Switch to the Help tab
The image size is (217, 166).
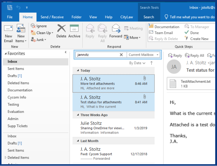tap(108, 17)
